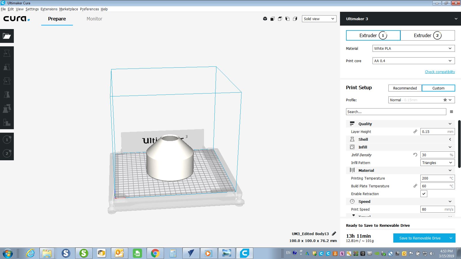Viewport: 461px width, 259px height.
Task: Open the File menu
Action: pos(3,9)
